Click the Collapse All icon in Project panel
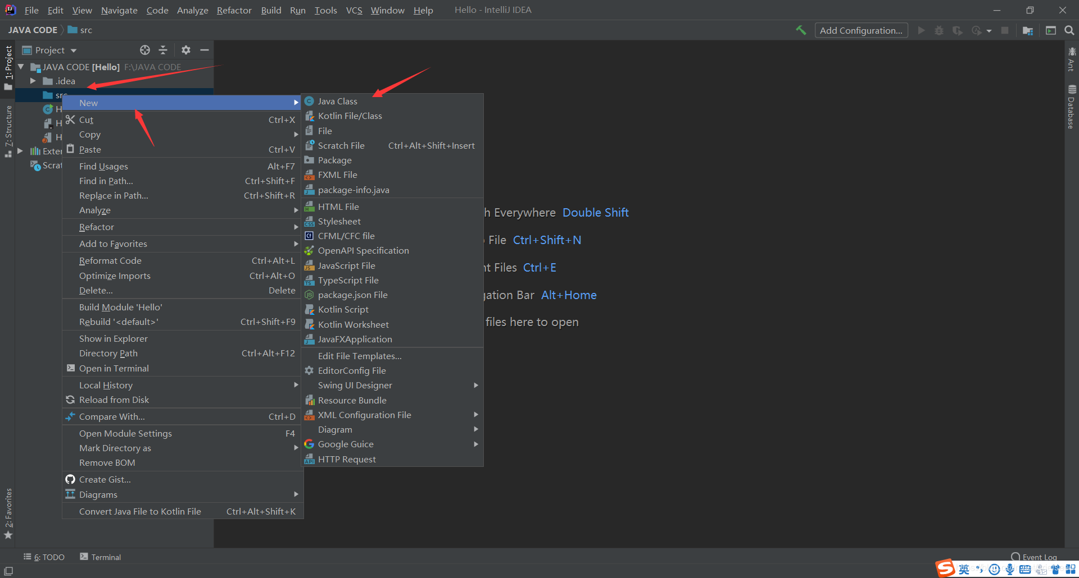1079x578 pixels. [163, 50]
